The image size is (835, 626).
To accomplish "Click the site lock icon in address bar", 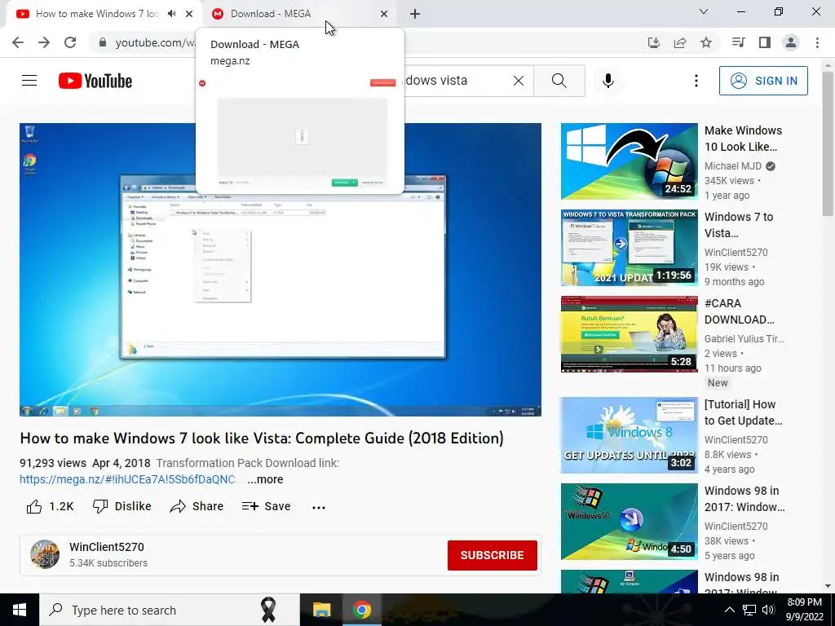I will [x=103, y=42].
